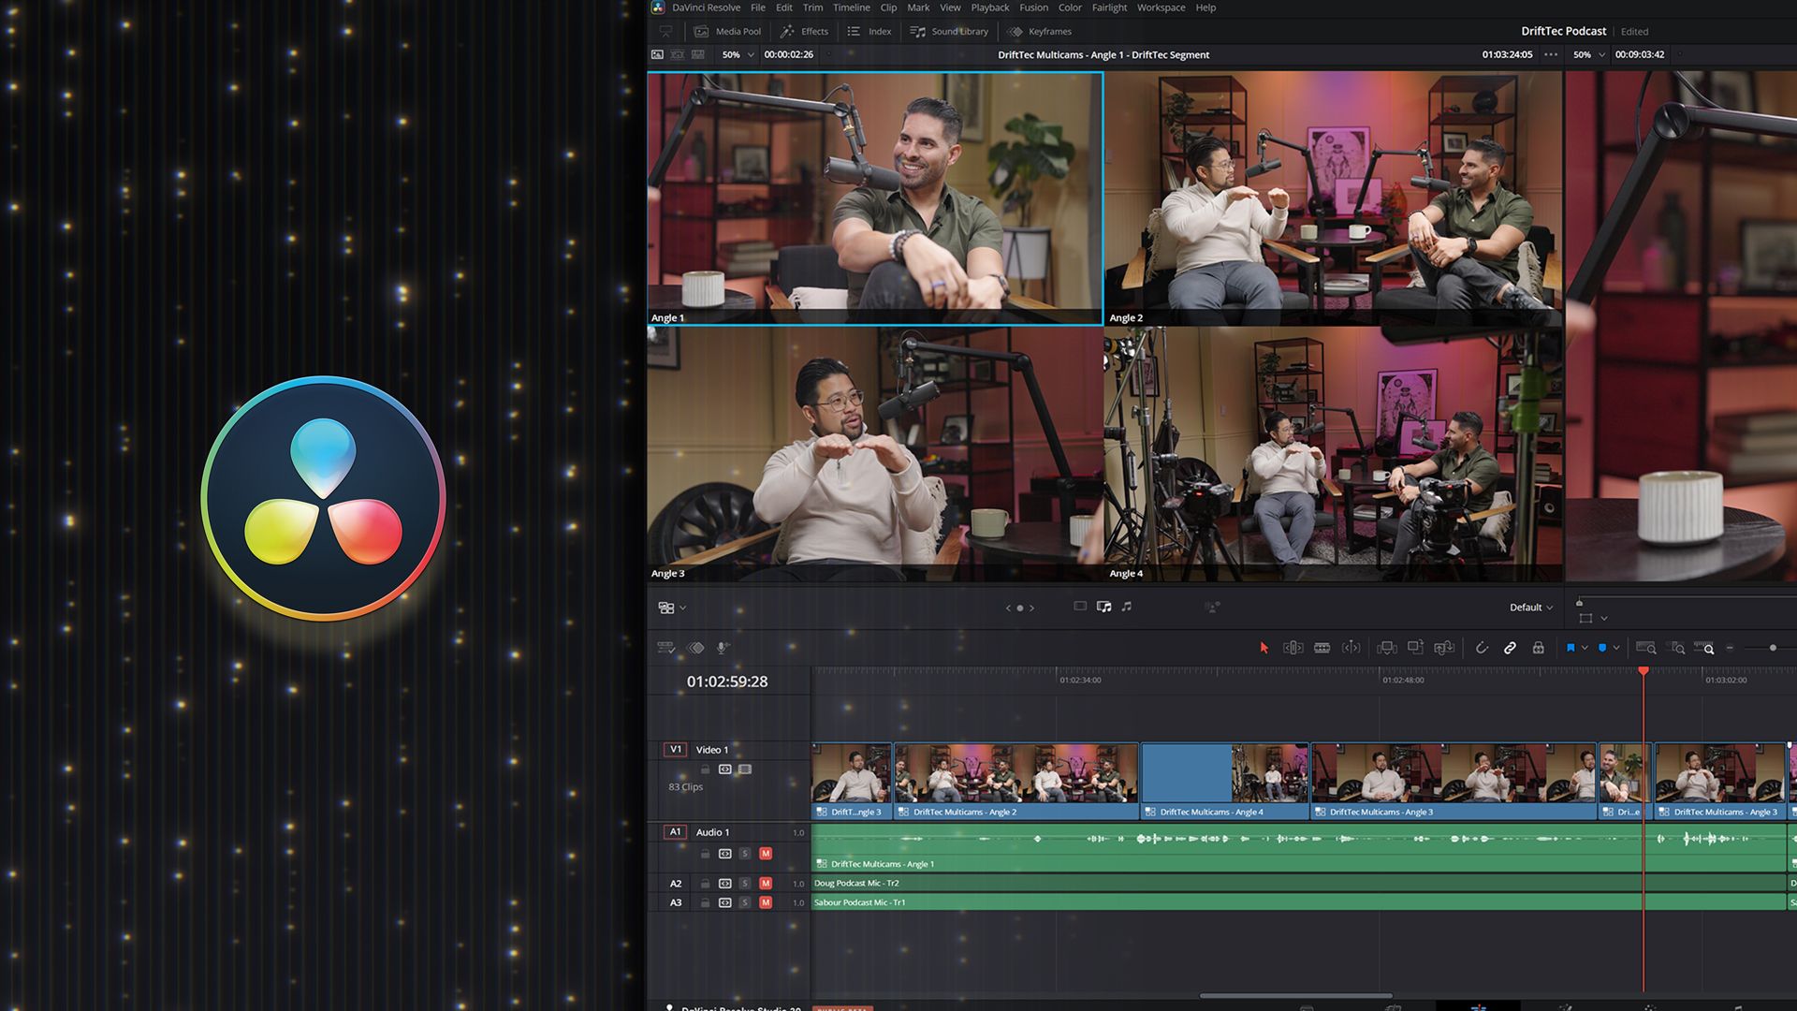Adjust the timeline zoom slider

tap(1774, 647)
